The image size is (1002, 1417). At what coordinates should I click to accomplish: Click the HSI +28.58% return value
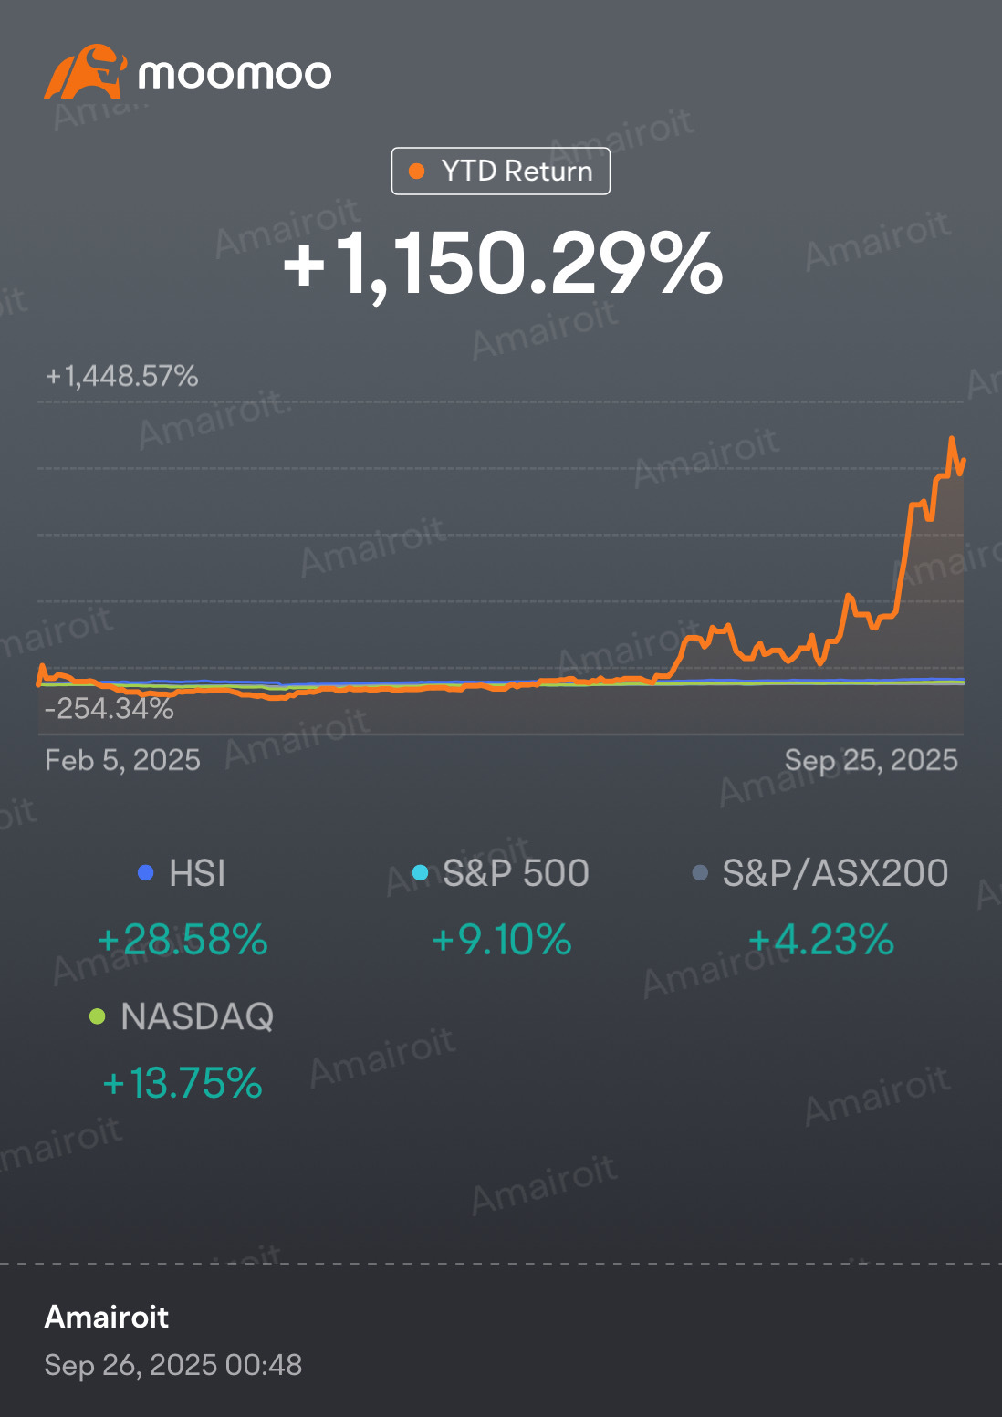click(x=183, y=940)
